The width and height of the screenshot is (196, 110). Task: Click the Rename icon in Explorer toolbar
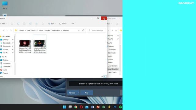coord(30,24)
